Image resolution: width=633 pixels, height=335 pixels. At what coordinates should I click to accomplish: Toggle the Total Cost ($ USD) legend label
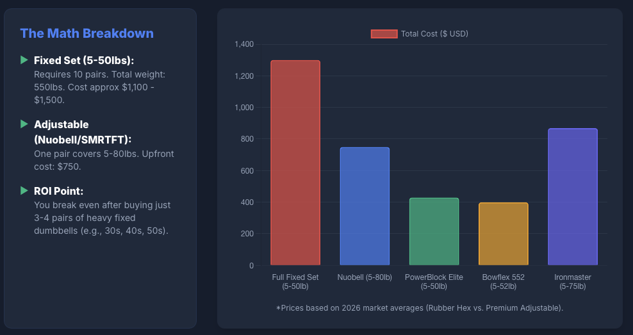(434, 34)
